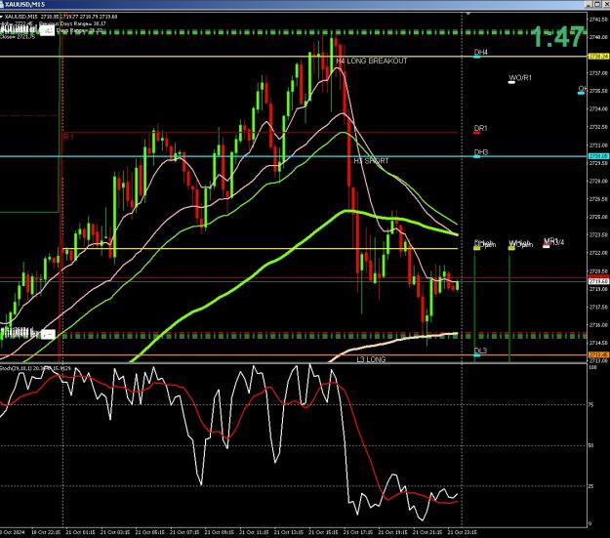Viewport: 610px width, 538px height.
Task: Click cyan H3 price tag on price scale
Action: point(598,156)
